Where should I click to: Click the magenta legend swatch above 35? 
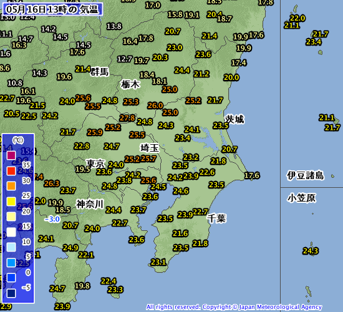point(11,155)
